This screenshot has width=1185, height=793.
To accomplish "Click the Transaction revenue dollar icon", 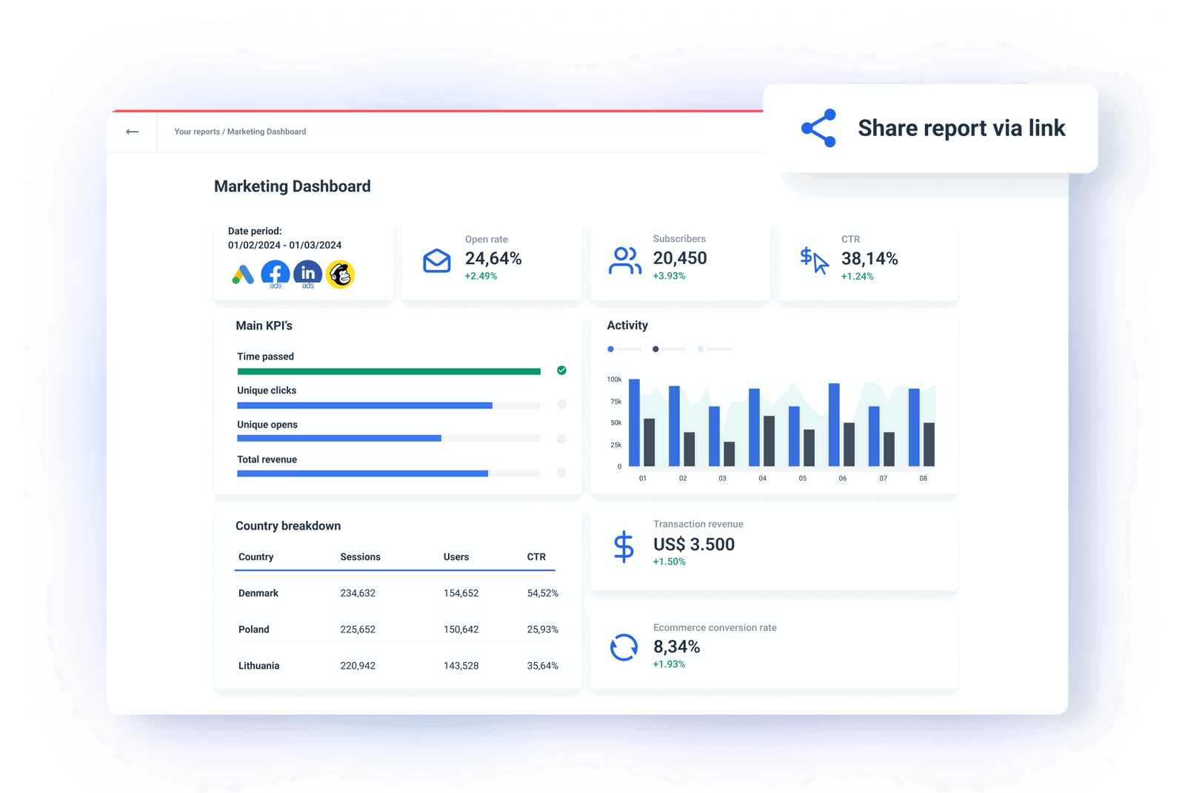I will pyautogui.click(x=623, y=545).
